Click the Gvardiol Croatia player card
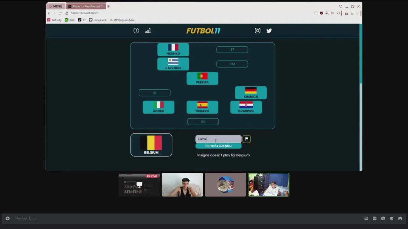Viewport: 408px width, 229px height. pyautogui.click(x=246, y=107)
